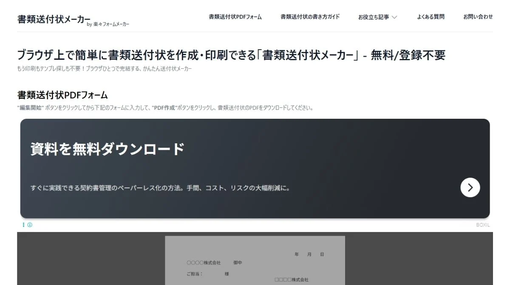Click the right arrow on the download banner
This screenshot has width=510, height=285.
click(470, 187)
